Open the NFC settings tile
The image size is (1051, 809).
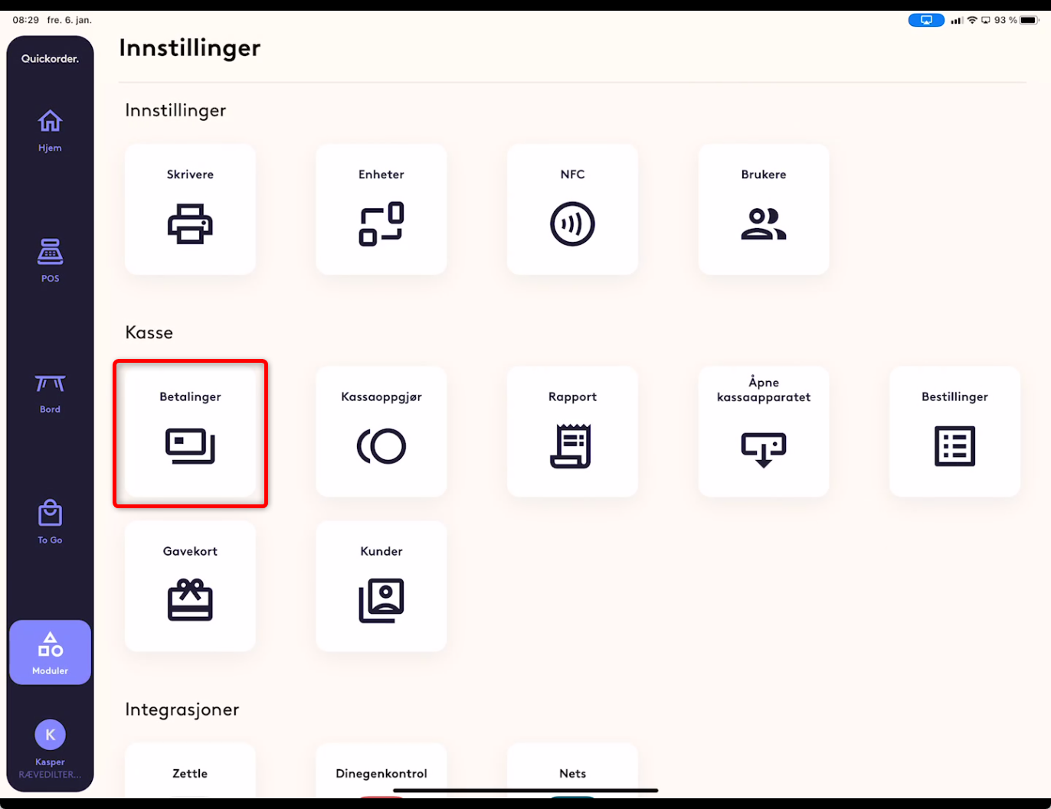point(572,209)
